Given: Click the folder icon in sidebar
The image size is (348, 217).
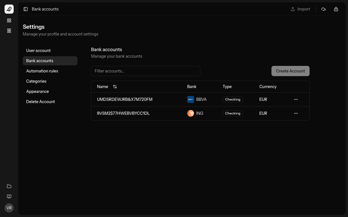Looking at the screenshot, I should tap(9, 186).
